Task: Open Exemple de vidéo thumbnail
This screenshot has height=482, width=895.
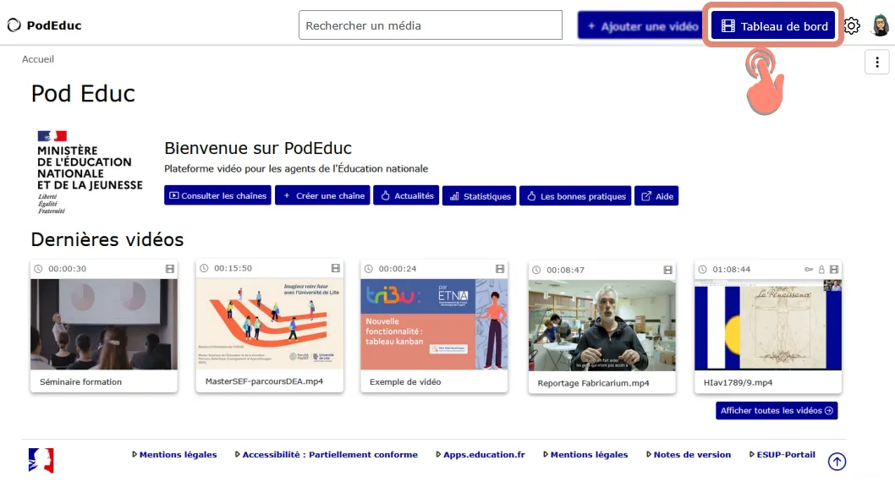Action: 434,324
